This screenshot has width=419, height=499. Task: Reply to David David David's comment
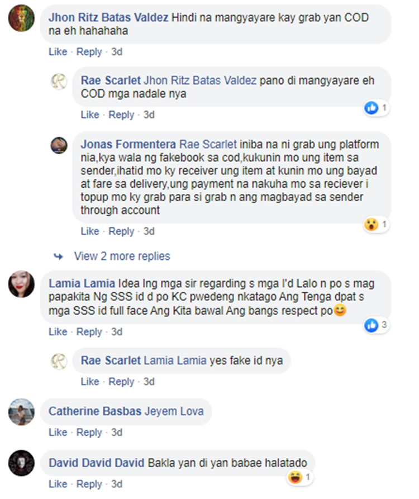tap(89, 484)
